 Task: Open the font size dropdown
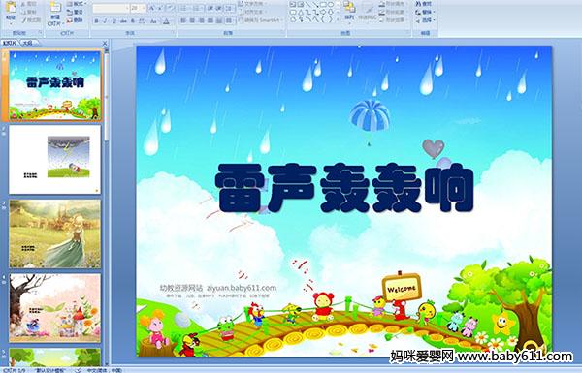[x=139, y=8]
